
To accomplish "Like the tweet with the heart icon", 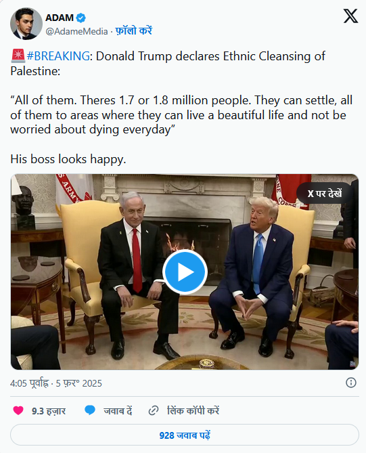I will pos(18,410).
